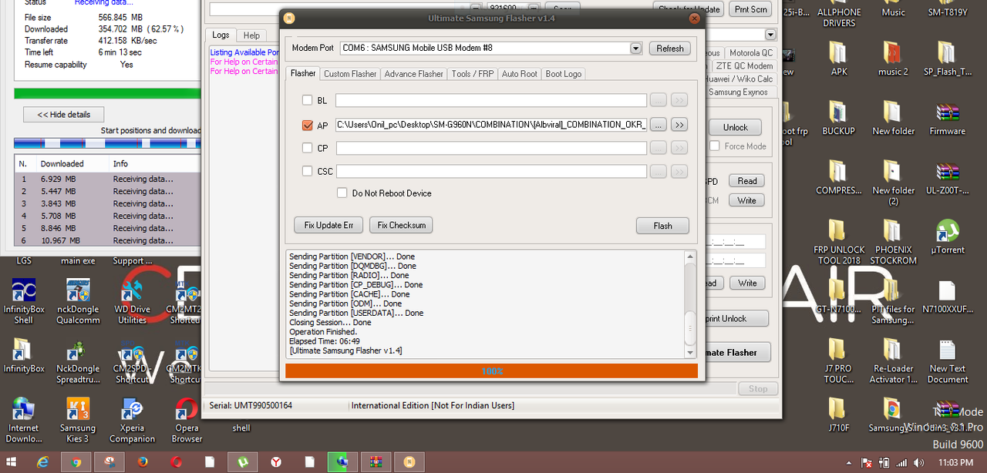Viewport: 987px width, 473px height.
Task: Open the InfinityBox folder shortcut
Action: (x=24, y=355)
